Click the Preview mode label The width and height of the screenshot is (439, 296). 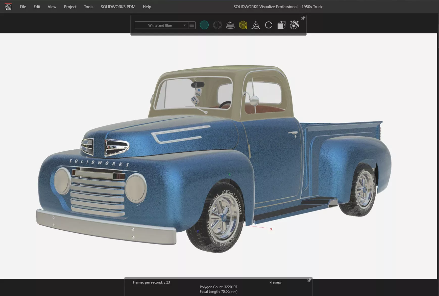pyautogui.click(x=275, y=282)
